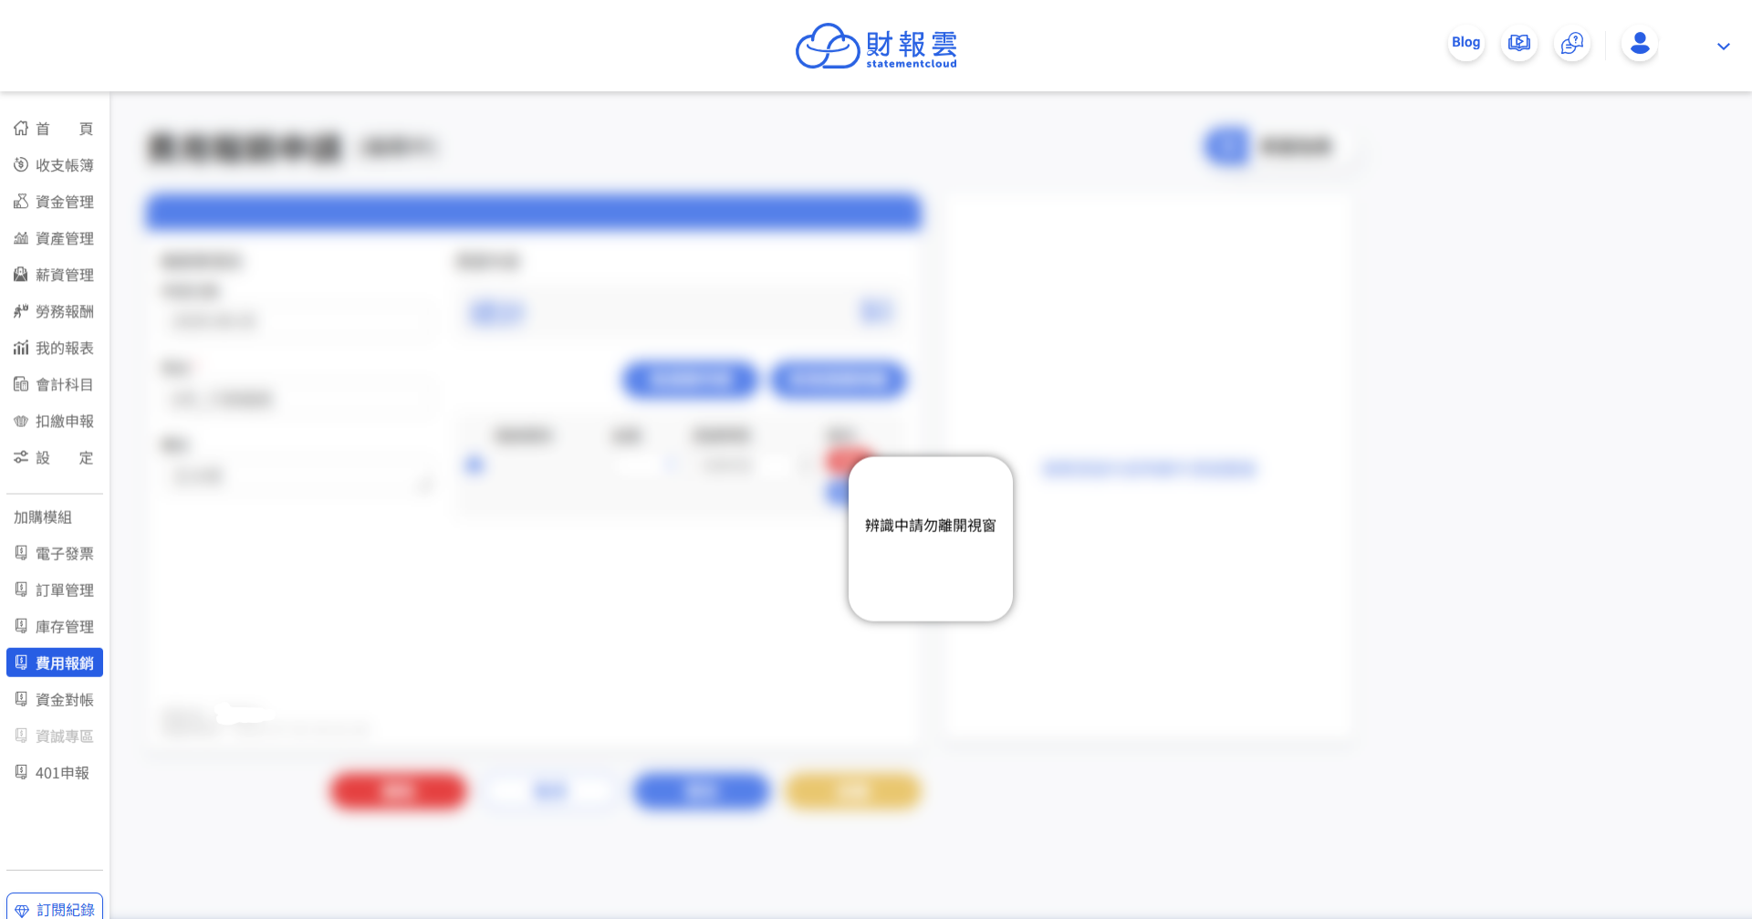Open the help chat icon

[x=1571, y=43]
